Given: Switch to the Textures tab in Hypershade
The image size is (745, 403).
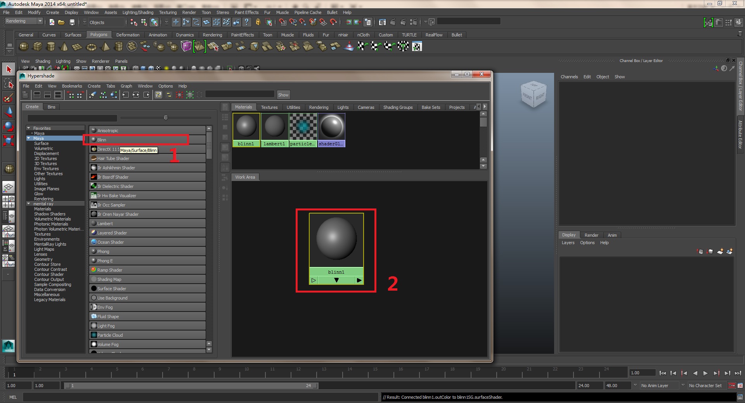Looking at the screenshot, I should click(269, 107).
